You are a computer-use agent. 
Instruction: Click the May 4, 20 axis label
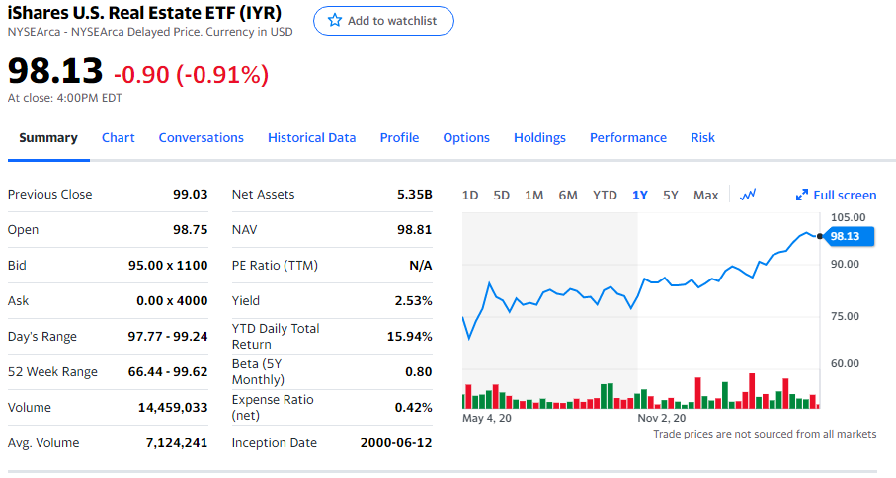(487, 418)
